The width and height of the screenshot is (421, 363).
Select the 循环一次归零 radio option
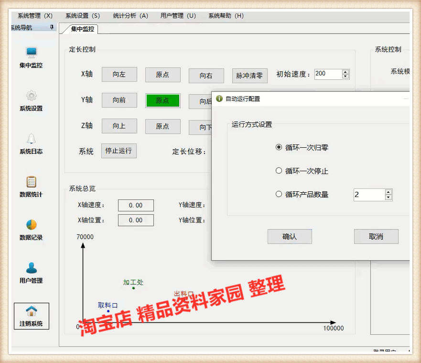point(279,147)
